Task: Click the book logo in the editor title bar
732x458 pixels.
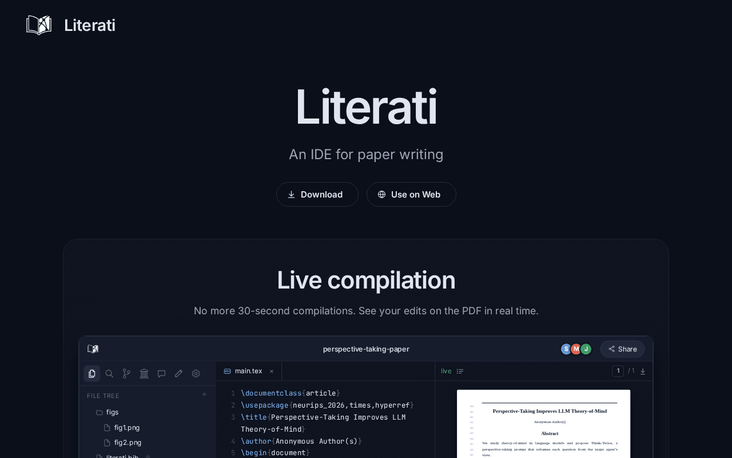Action: coord(93,349)
